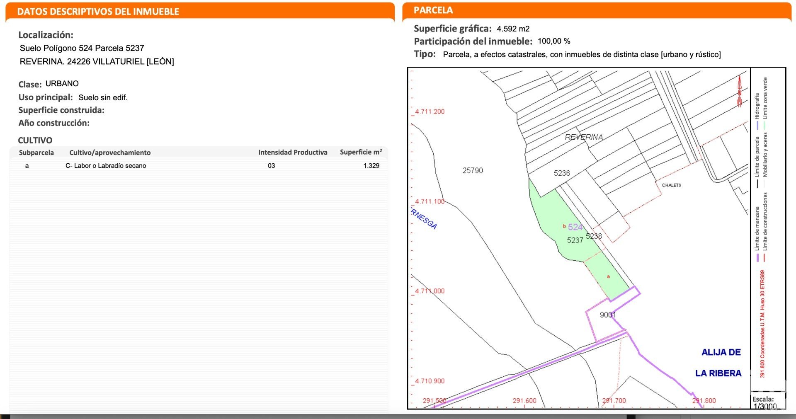
Task: Click the red 'b' subparcel marker on map
Action: point(564,226)
